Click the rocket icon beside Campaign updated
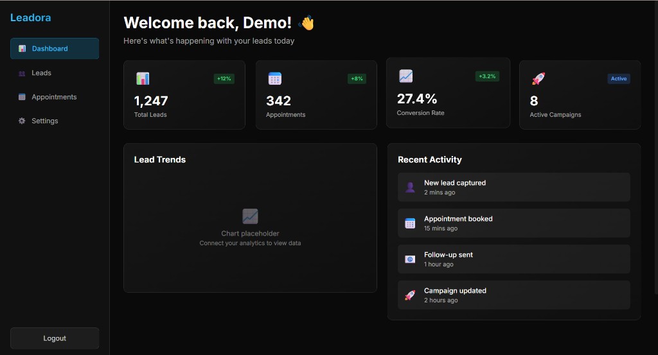The width and height of the screenshot is (658, 355). tap(410, 295)
